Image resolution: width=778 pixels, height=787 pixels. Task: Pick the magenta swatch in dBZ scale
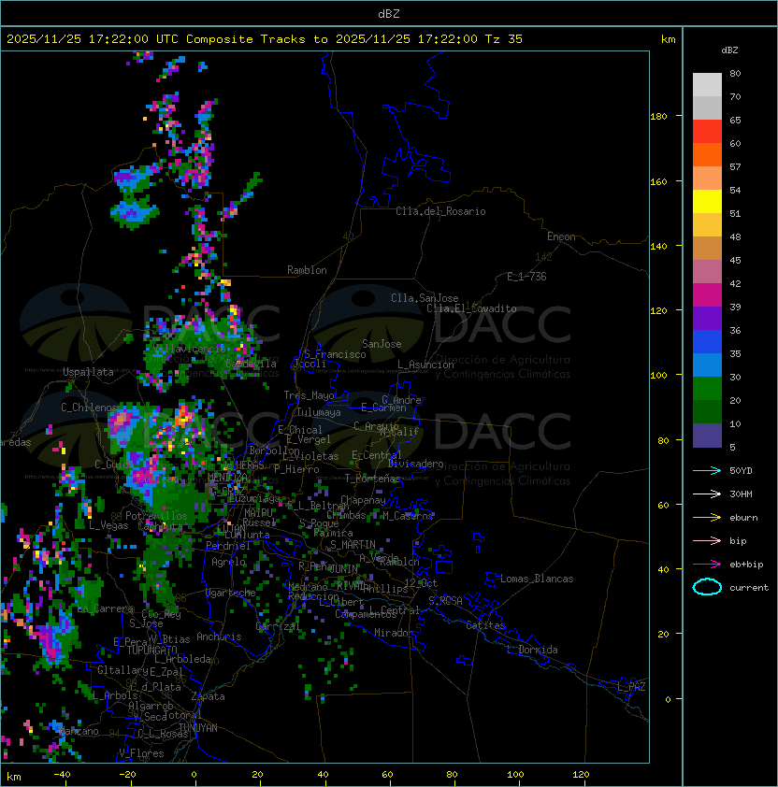click(x=707, y=295)
